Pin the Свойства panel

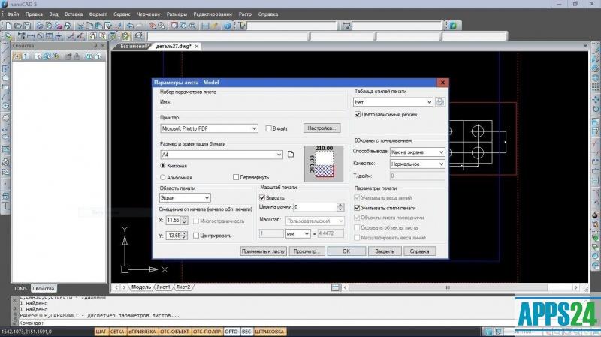coord(94,46)
